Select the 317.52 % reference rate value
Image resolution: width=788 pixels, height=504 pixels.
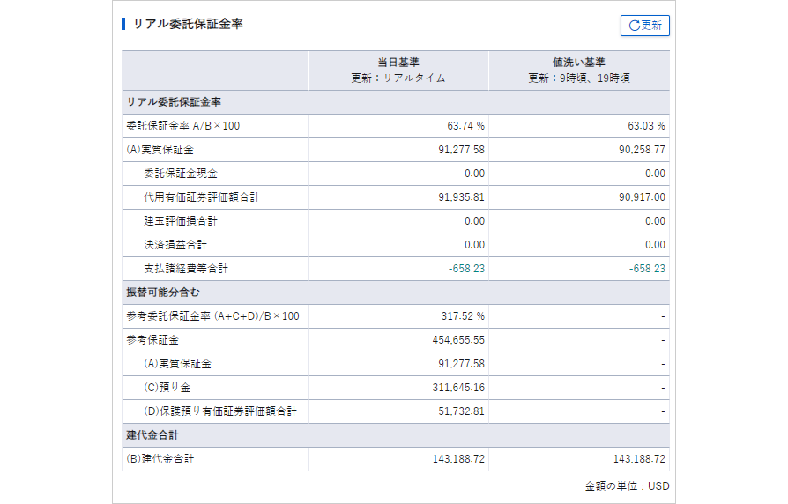tap(463, 316)
